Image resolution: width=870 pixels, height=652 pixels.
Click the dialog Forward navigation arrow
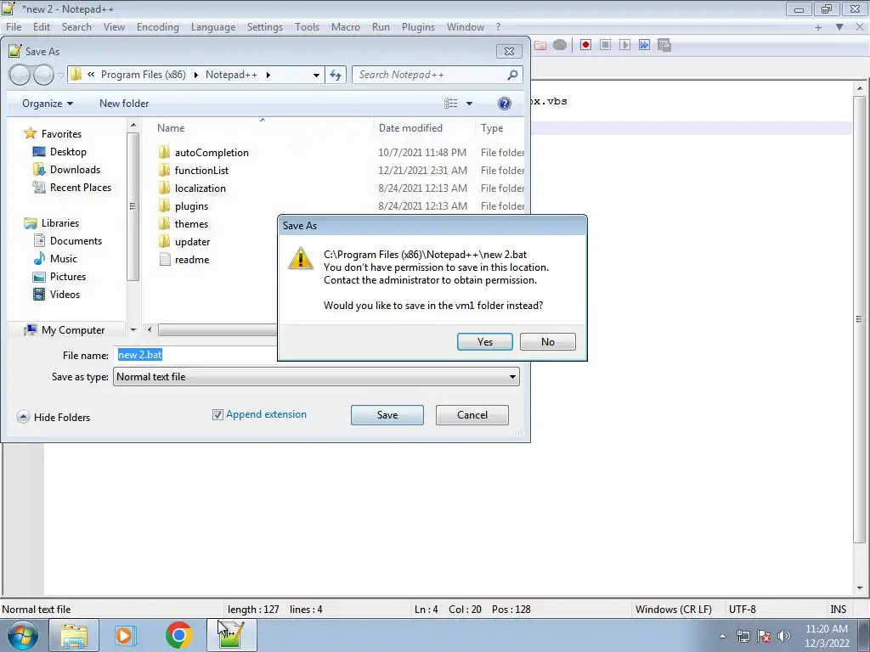pyautogui.click(x=43, y=75)
